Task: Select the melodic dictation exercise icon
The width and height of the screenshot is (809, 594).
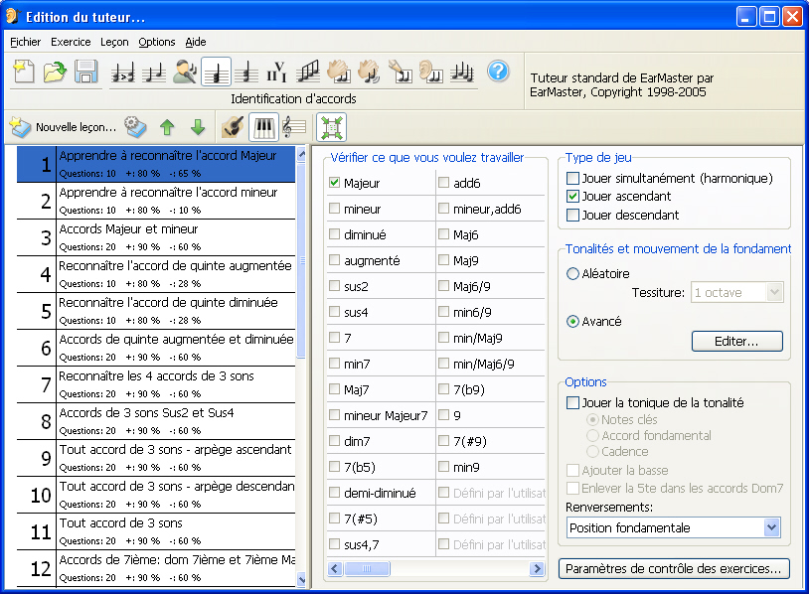Action: (462, 72)
